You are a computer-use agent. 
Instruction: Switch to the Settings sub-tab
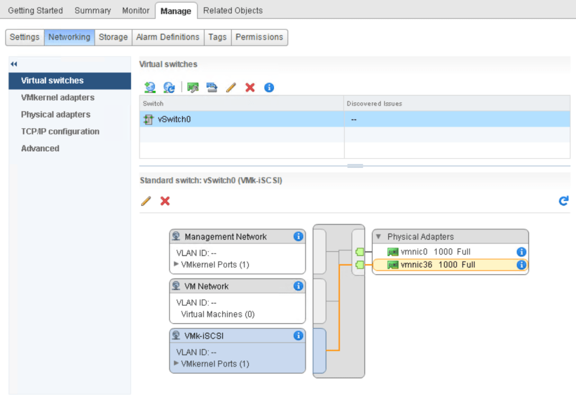(25, 38)
